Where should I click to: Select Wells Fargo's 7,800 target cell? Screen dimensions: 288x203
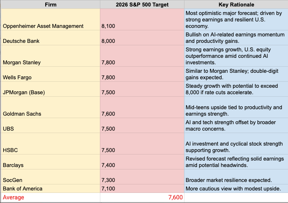click(142, 74)
